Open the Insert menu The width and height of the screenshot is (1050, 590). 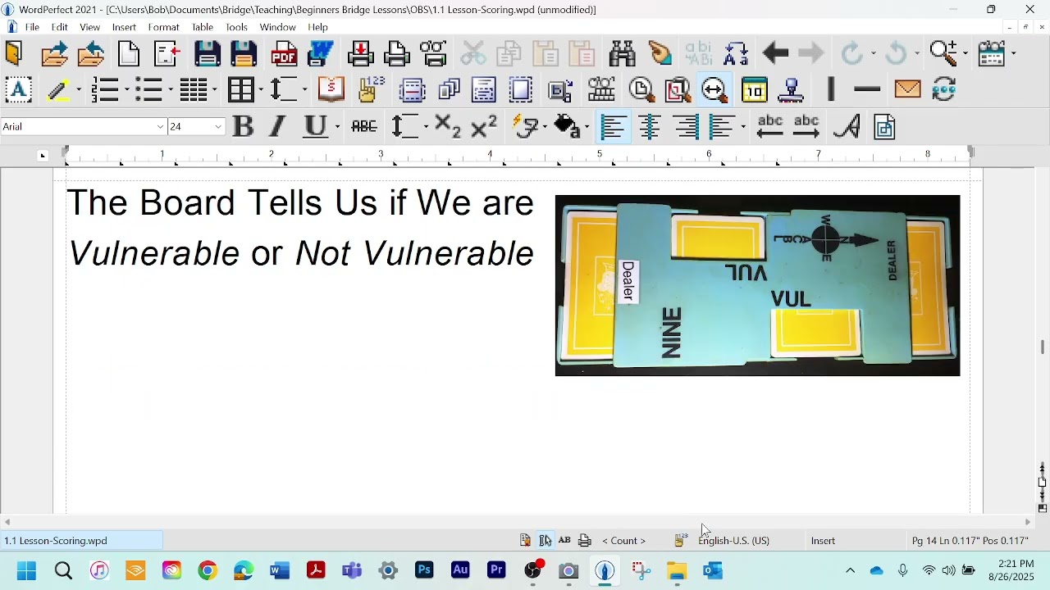coord(124,27)
